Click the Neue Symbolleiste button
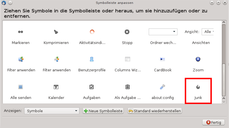 point(103,111)
